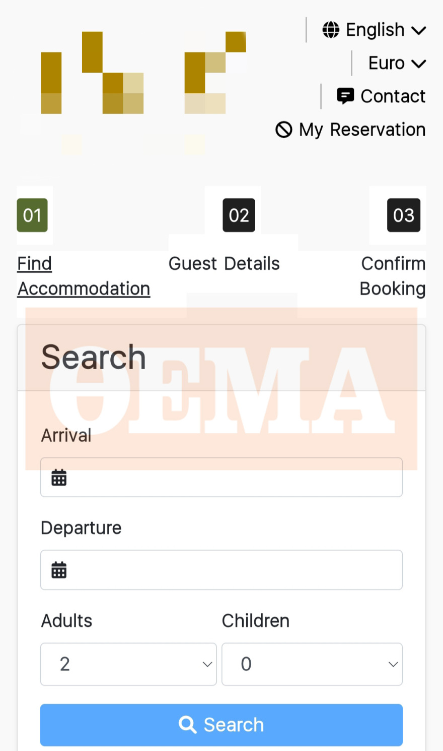The image size is (443, 751).
Task: Click the blue Search button
Action: click(x=221, y=725)
